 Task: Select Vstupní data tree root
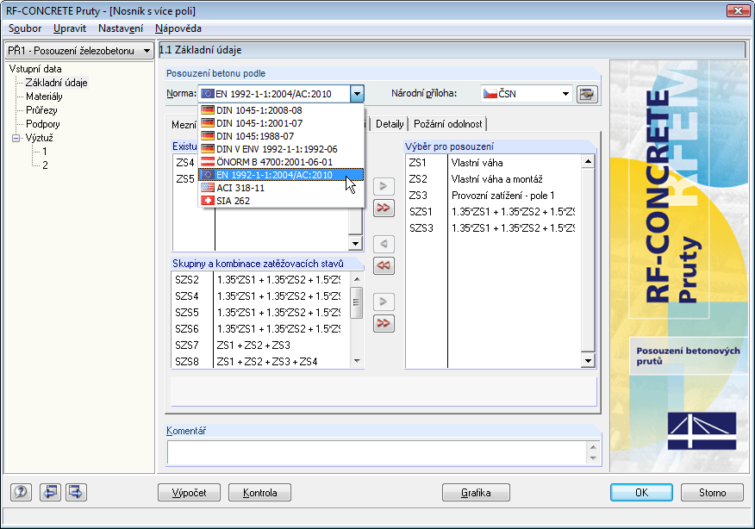point(35,69)
